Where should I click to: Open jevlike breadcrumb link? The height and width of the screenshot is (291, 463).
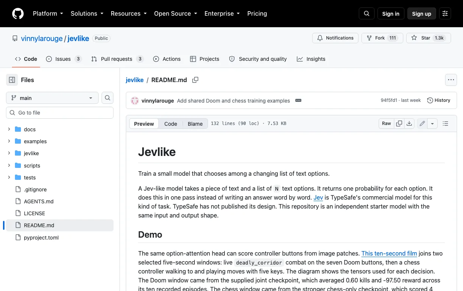[x=135, y=80]
